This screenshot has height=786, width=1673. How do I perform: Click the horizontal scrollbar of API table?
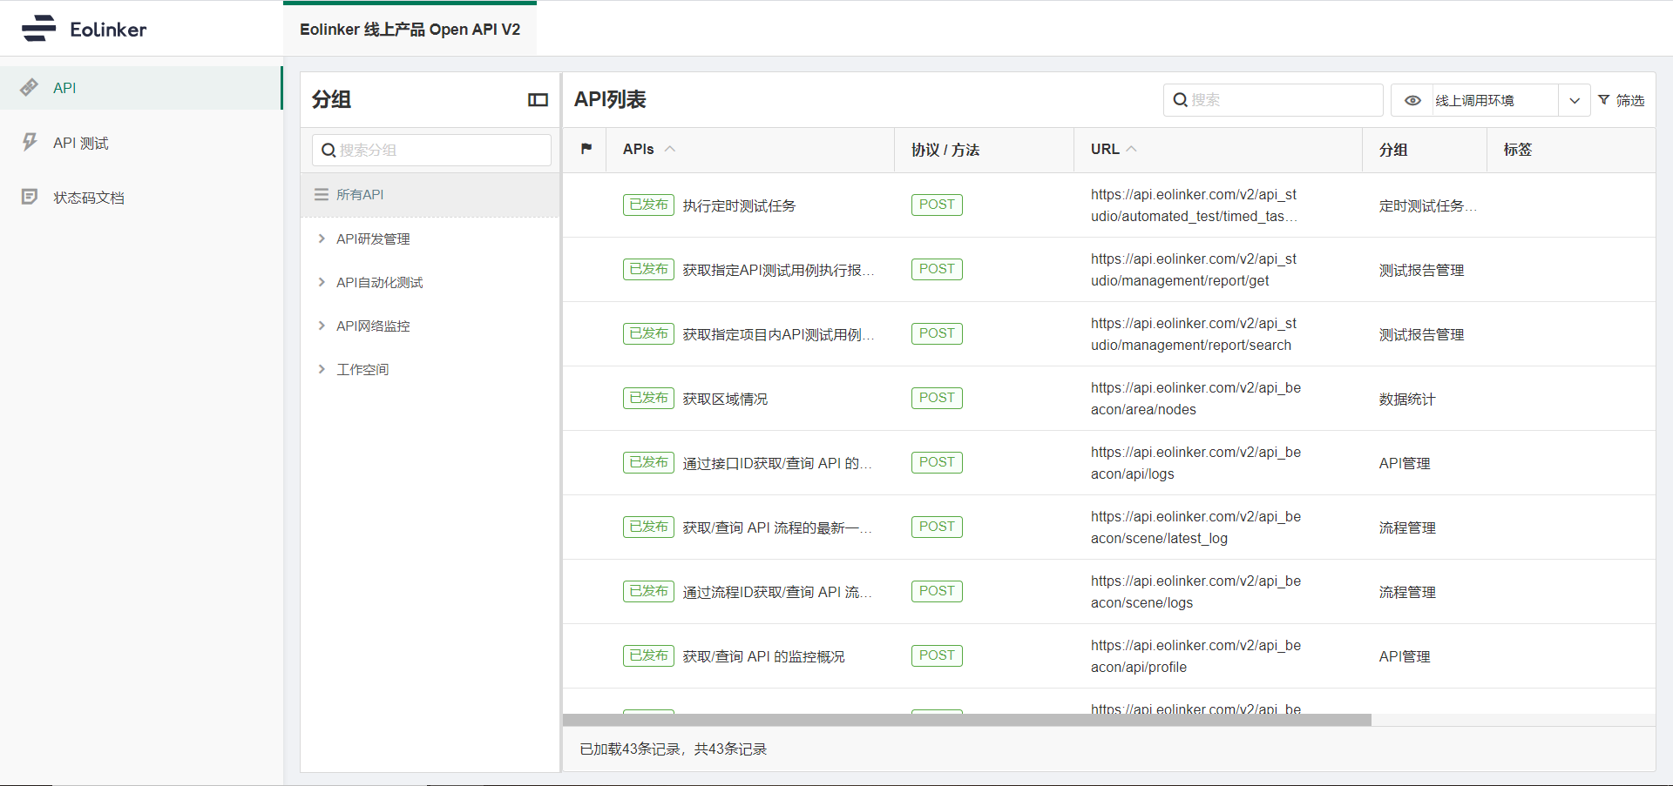(967, 720)
